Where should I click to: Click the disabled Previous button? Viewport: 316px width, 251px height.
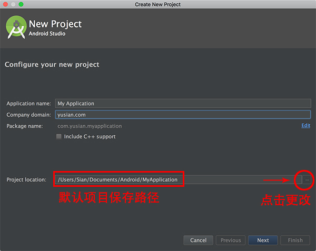pos(231,240)
